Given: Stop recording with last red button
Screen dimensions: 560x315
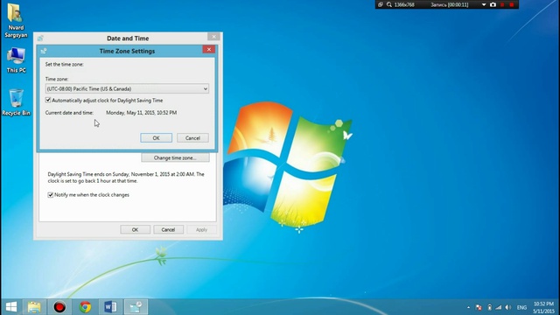Looking at the screenshot, I should click(x=512, y=4).
